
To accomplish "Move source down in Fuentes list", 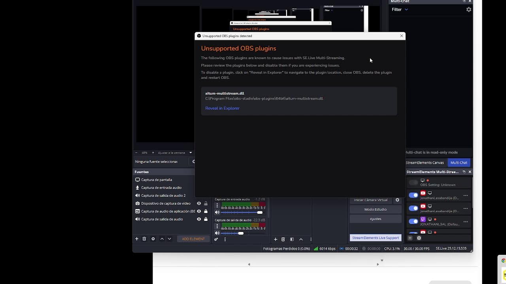I will pyautogui.click(x=170, y=239).
